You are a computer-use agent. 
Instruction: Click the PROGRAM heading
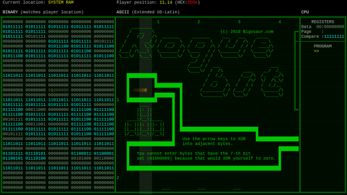(322, 46)
